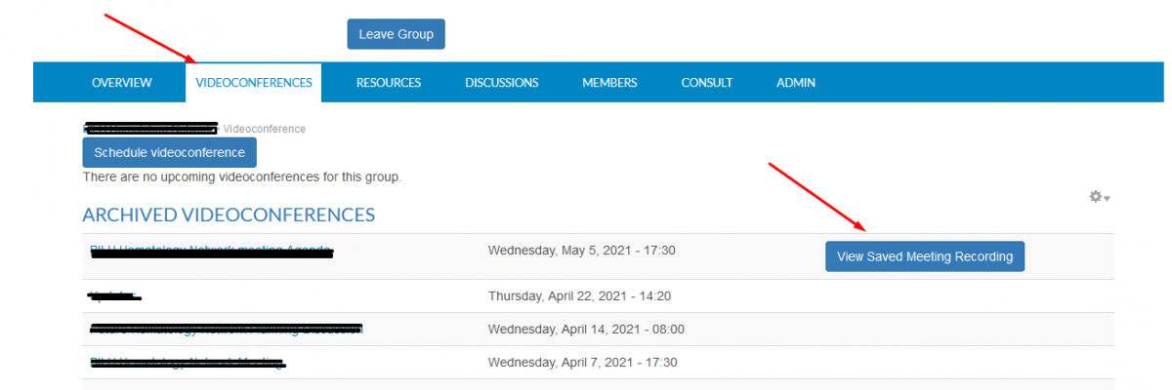Open the Resources tab

coord(388,83)
